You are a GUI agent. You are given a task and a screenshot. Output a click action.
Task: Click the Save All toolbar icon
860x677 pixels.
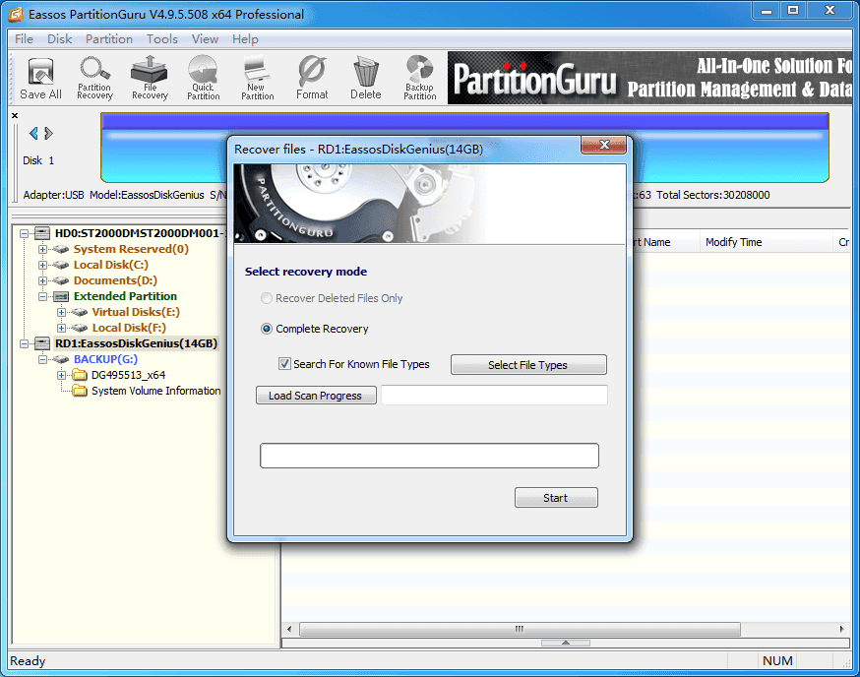[40, 79]
